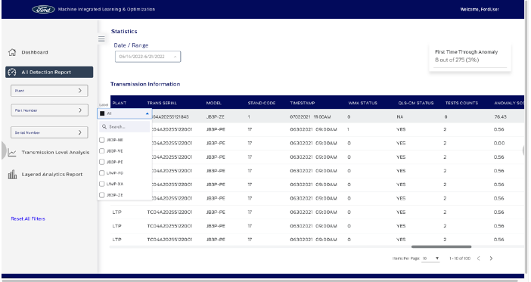The width and height of the screenshot is (531, 282).
Task: Open the Items Per Page dropdown
Action: pyautogui.click(x=430, y=259)
